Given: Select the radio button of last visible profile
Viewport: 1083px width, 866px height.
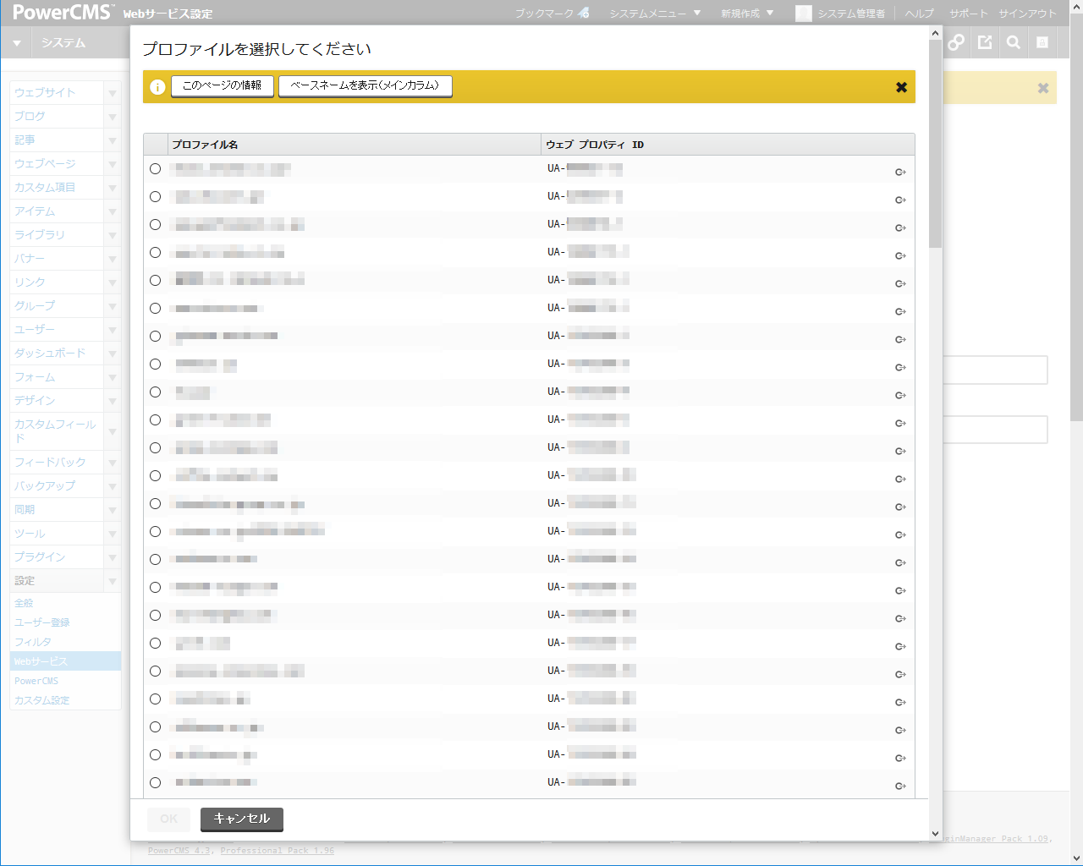Looking at the screenshot, I should pos(155,782).
